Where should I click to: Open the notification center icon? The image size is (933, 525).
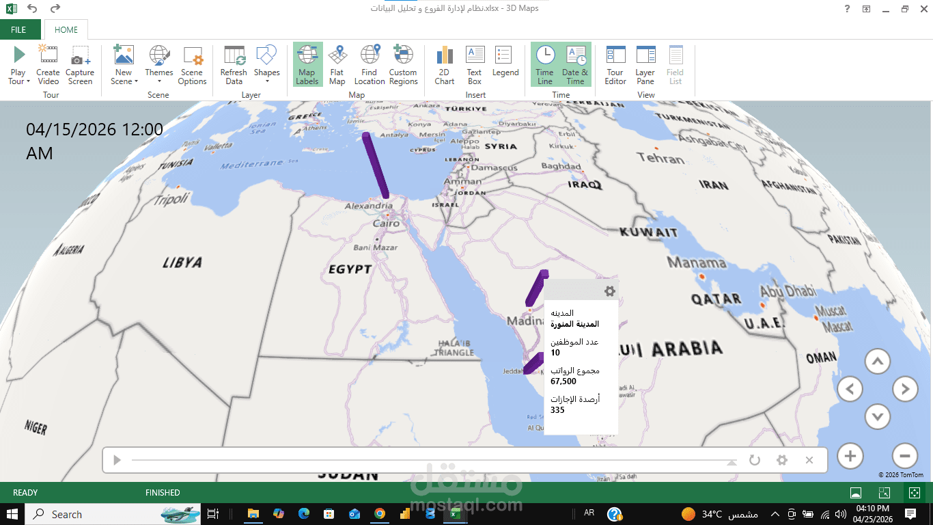[910, 514]
